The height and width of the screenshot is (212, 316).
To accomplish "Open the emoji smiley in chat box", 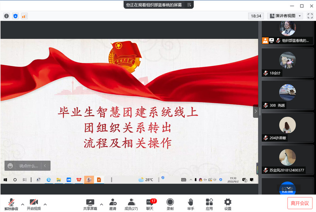I will pos(10,166).
